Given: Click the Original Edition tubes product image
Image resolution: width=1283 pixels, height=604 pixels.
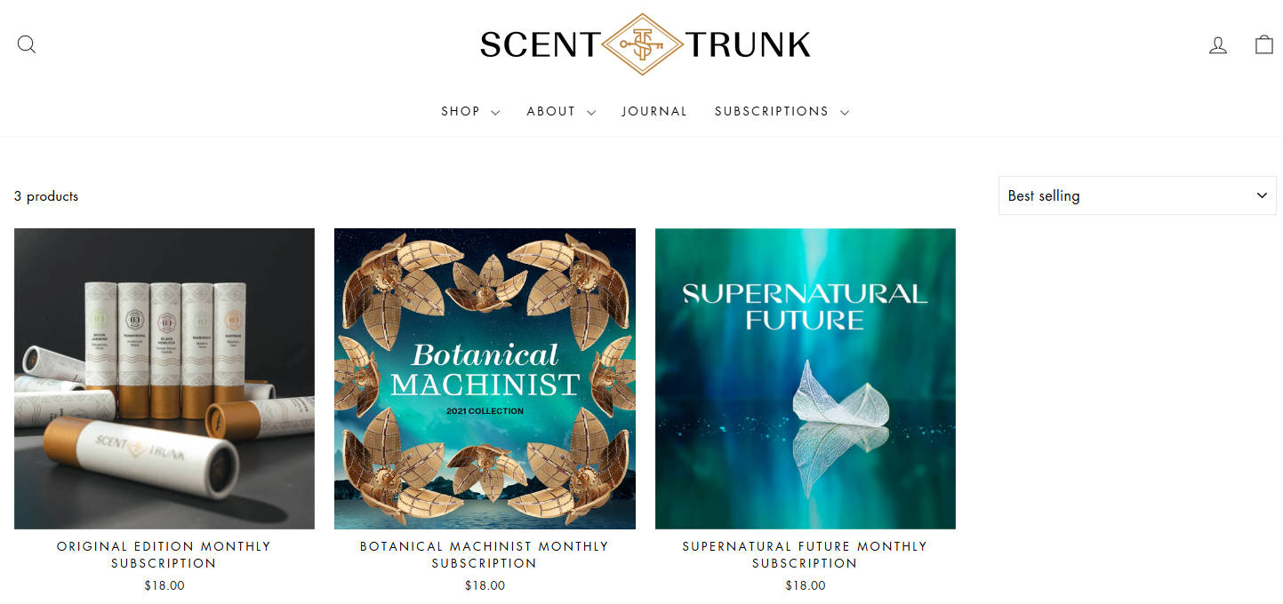Looking at the screenshot, I should point(164,378).
